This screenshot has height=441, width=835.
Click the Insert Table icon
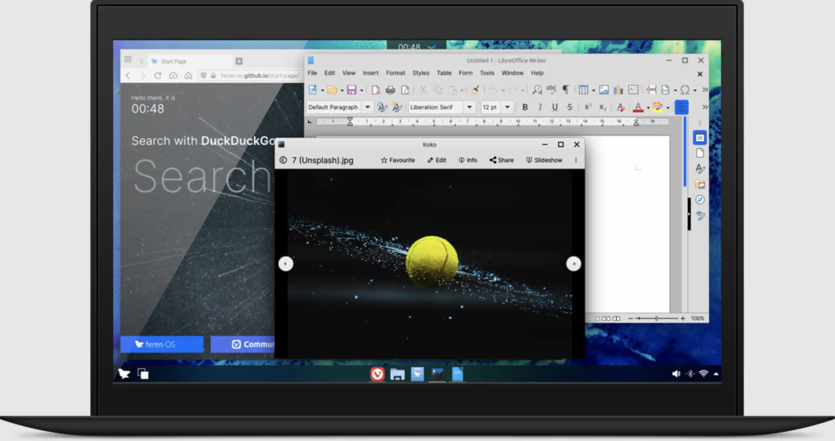click(583, 90)
